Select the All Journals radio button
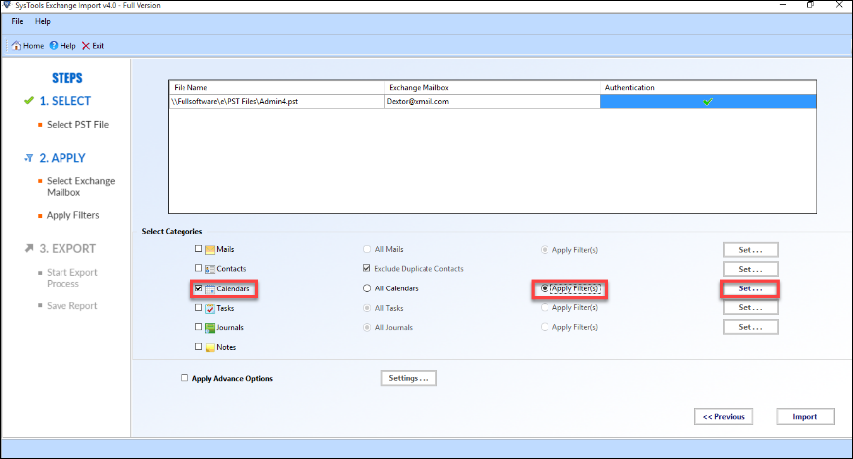 point(367,327)
